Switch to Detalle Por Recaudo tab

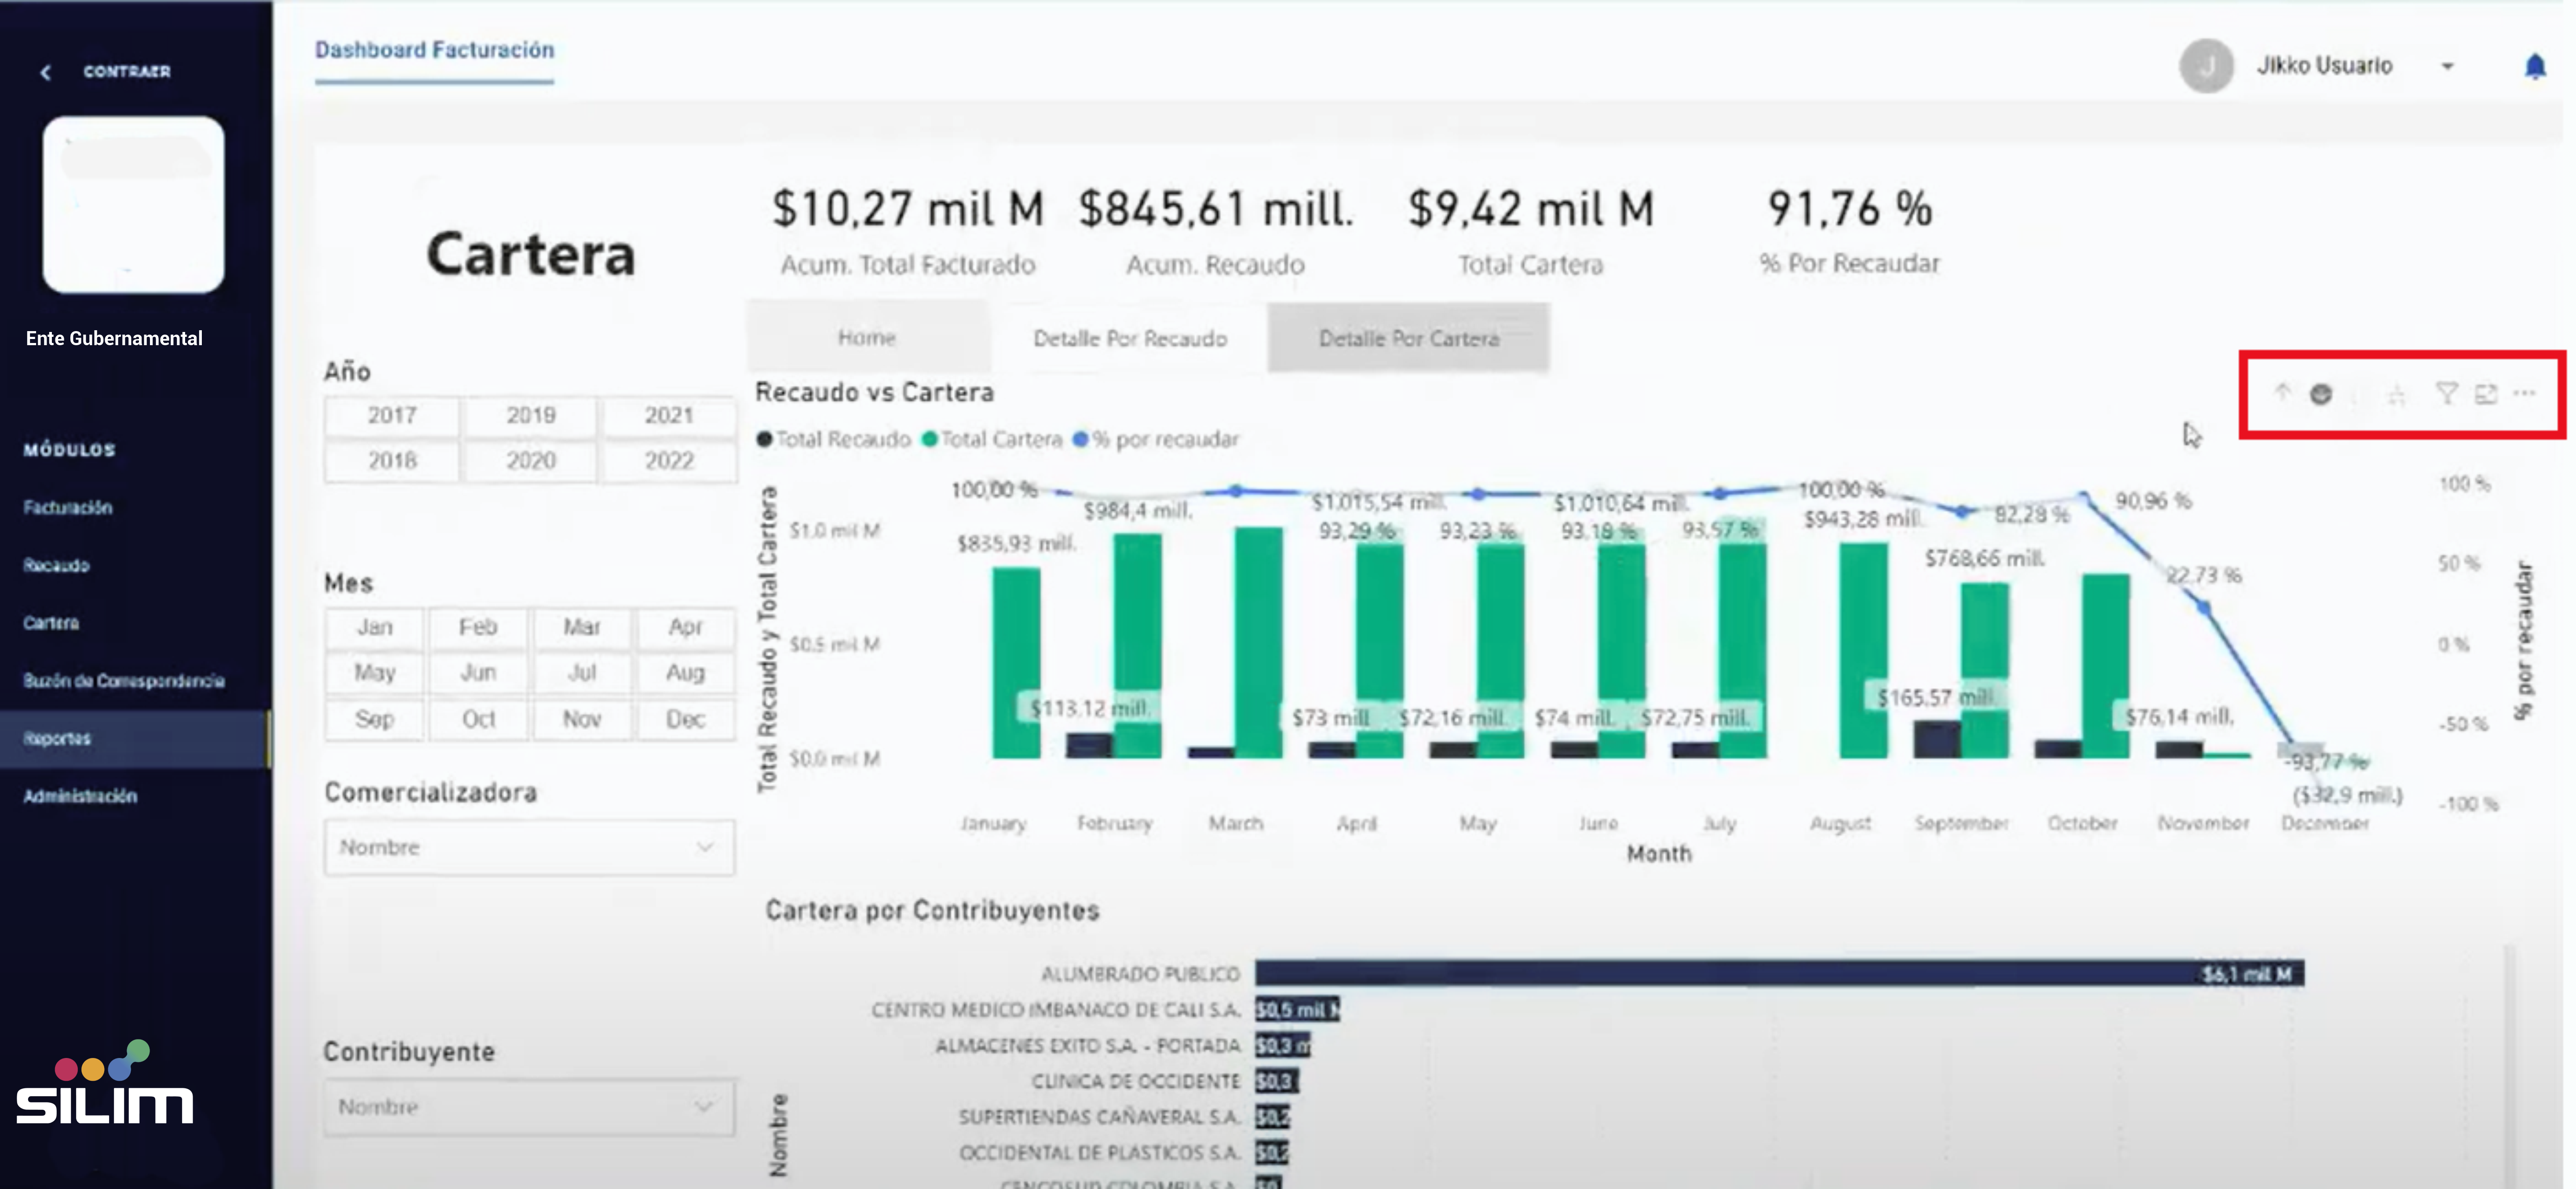pos(1130,338)
